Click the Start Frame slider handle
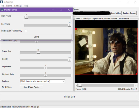Screen dimensions: 139x108 (26, 17)
